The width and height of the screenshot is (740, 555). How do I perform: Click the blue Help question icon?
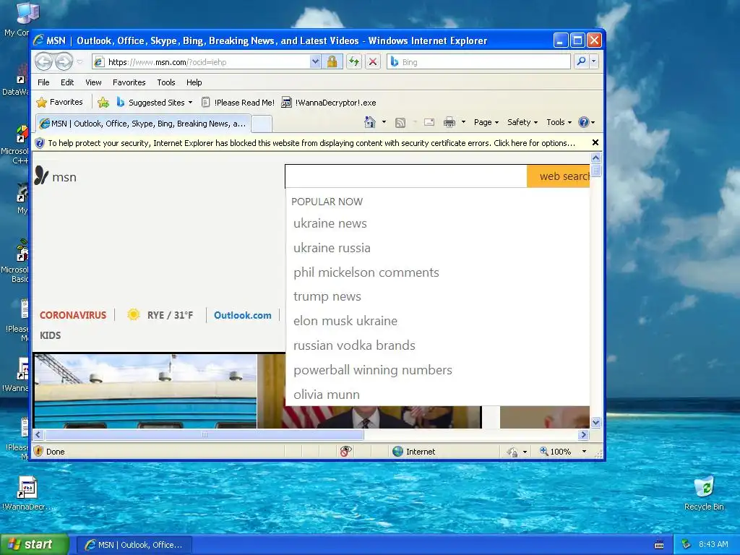[584, 122]
